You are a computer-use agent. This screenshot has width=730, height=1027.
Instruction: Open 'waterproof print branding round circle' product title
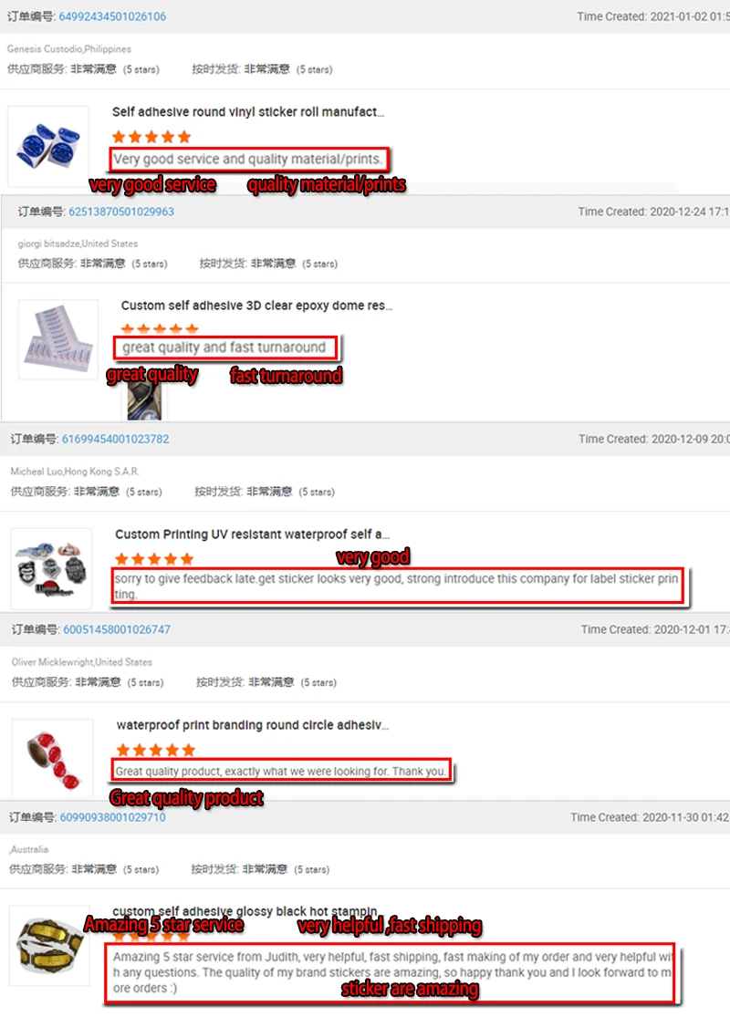pyautogui.click(x=252, y=725)
